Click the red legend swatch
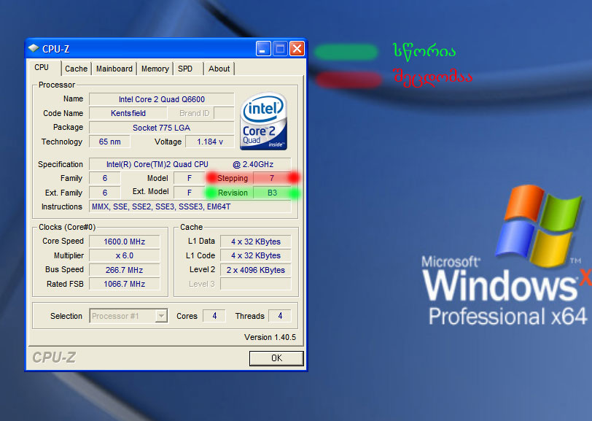The width and height of the screenshot is (592, 421). (x=348, y=78)
